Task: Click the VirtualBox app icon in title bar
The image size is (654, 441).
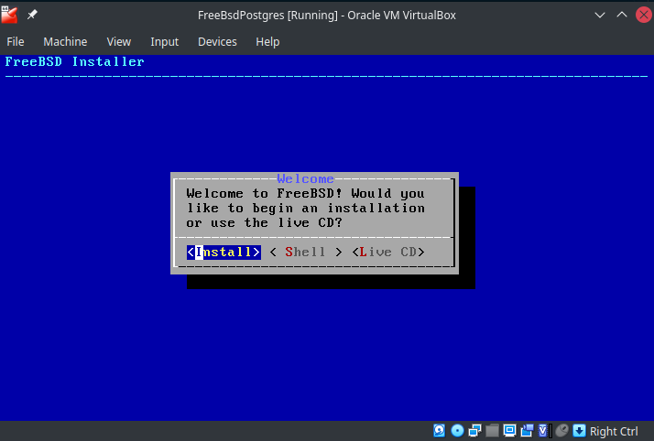Action: click(9, 15)
